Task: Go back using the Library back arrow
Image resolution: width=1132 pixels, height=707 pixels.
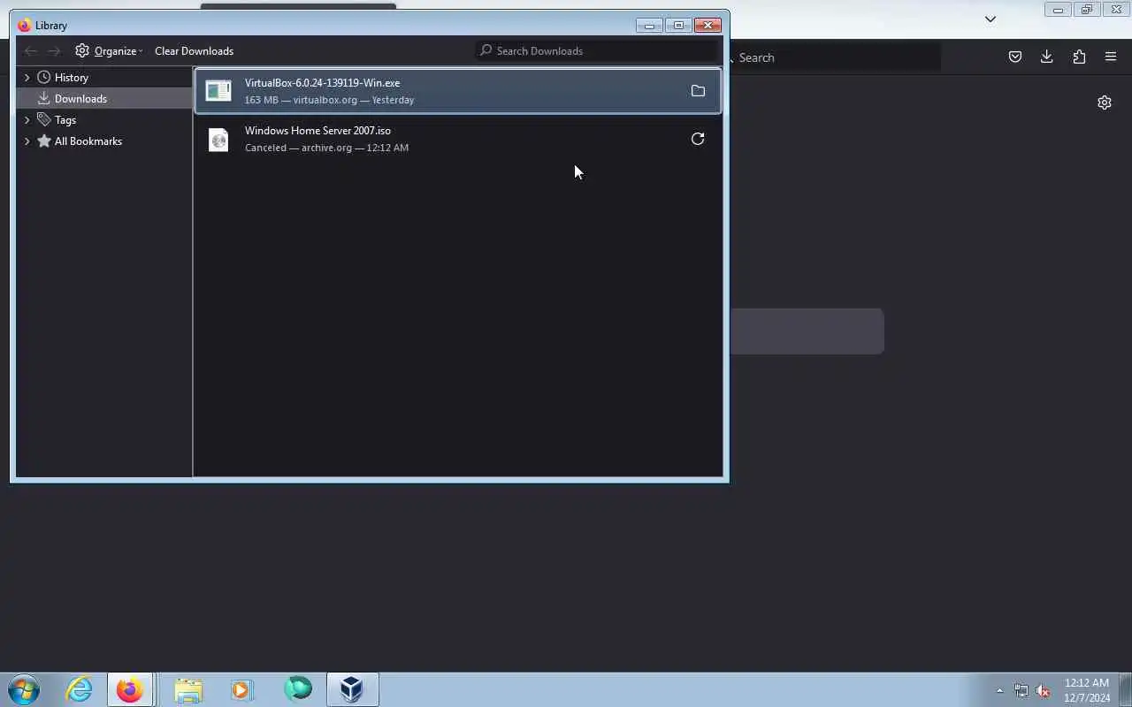Action: (30, 51)
